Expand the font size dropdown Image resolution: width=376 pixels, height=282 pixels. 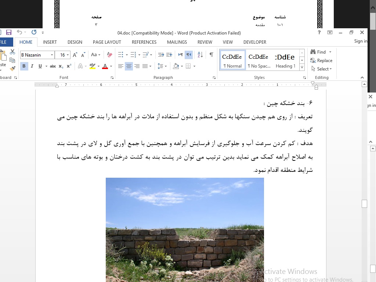(68, 55)
